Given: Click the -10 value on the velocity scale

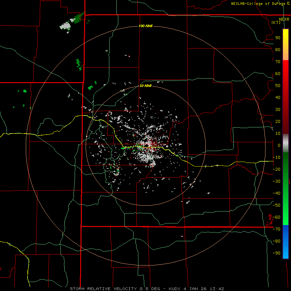Looking at the screenshot, I should (x=276, y=157).
